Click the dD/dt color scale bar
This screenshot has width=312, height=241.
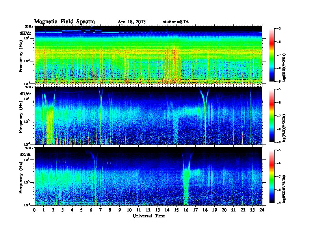click(x=271, y=116)
